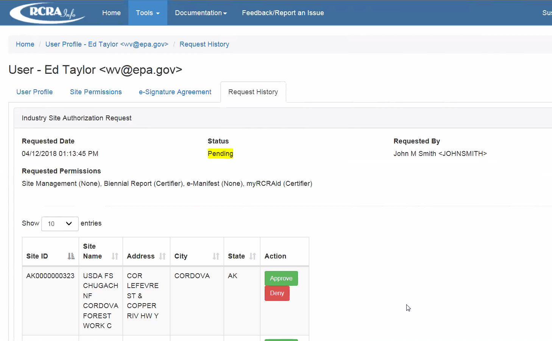The image size is (552, 341).
Task: Open Feedback/Report an Issue
Action: click(x=283, y=13)
